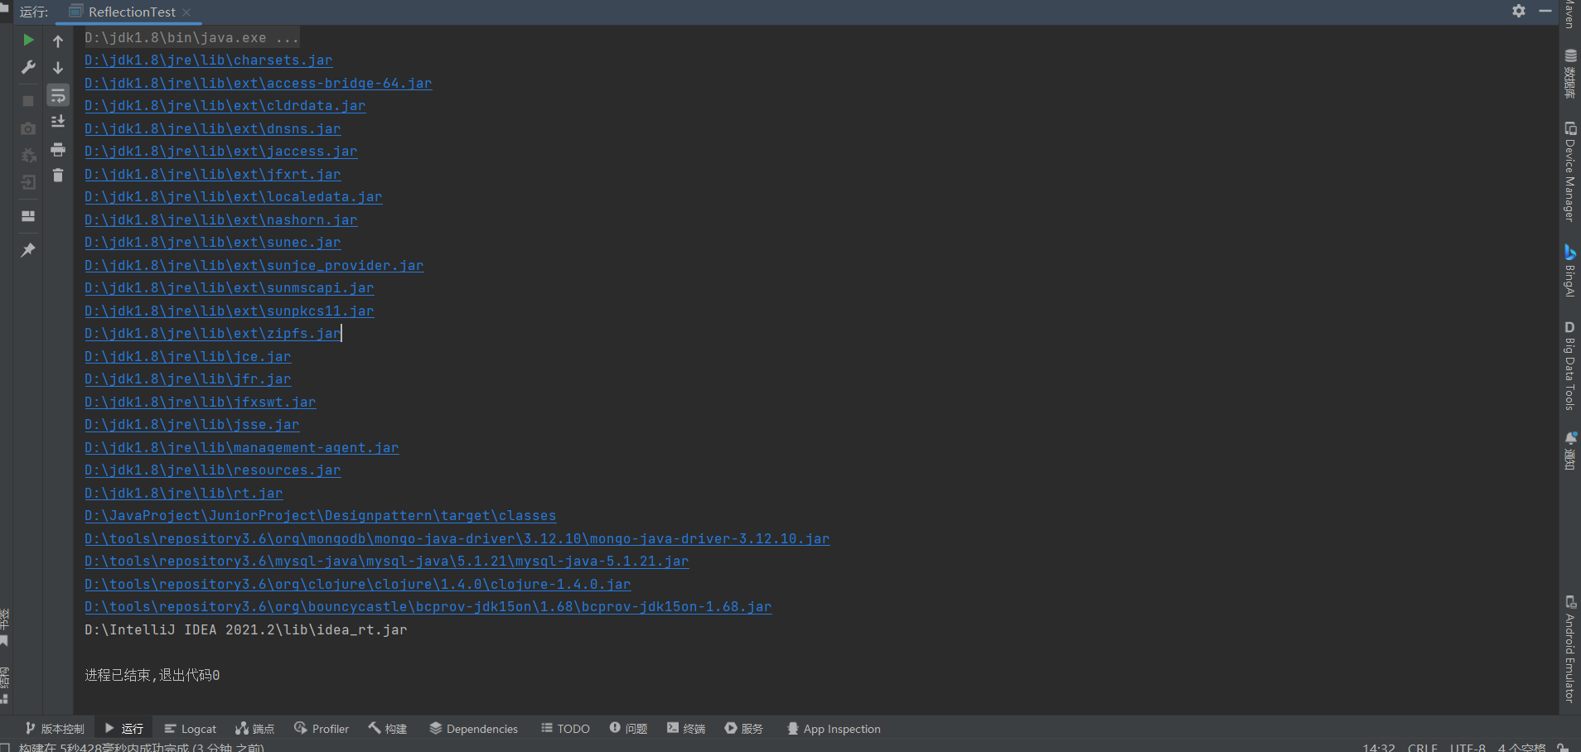Screen dimensions: 1581x752
Task: Toggle soft-wrap in console output
Action: (x=58, y=96)
